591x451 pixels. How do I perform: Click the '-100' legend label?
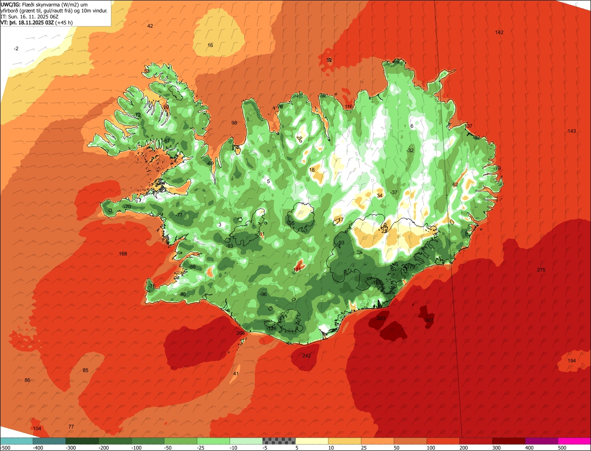click(x=136, y=447)
